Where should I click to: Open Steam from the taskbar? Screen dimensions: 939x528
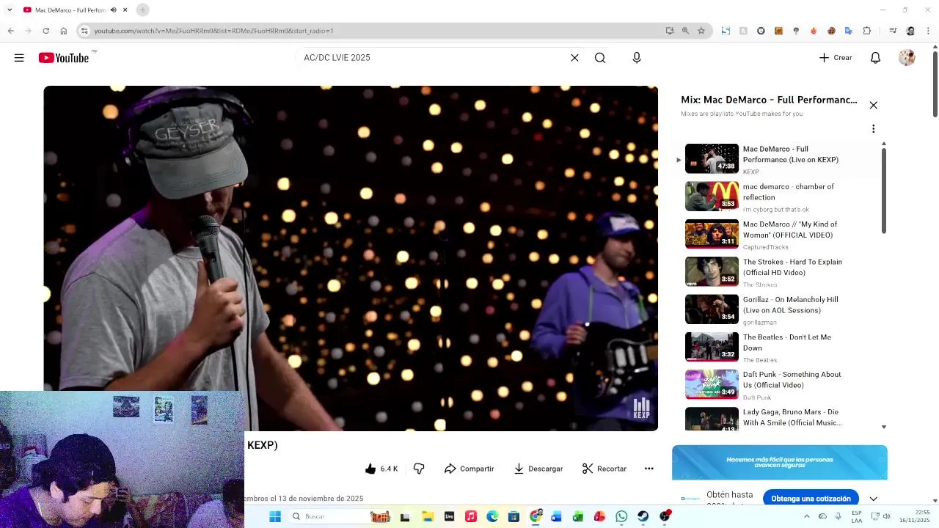(x=643, y=516)
